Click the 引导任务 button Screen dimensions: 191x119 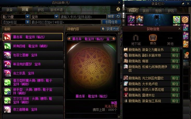point(112,22)
